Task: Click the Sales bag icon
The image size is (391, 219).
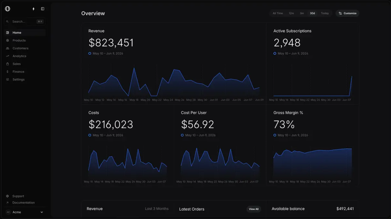Action: point(7,64)
